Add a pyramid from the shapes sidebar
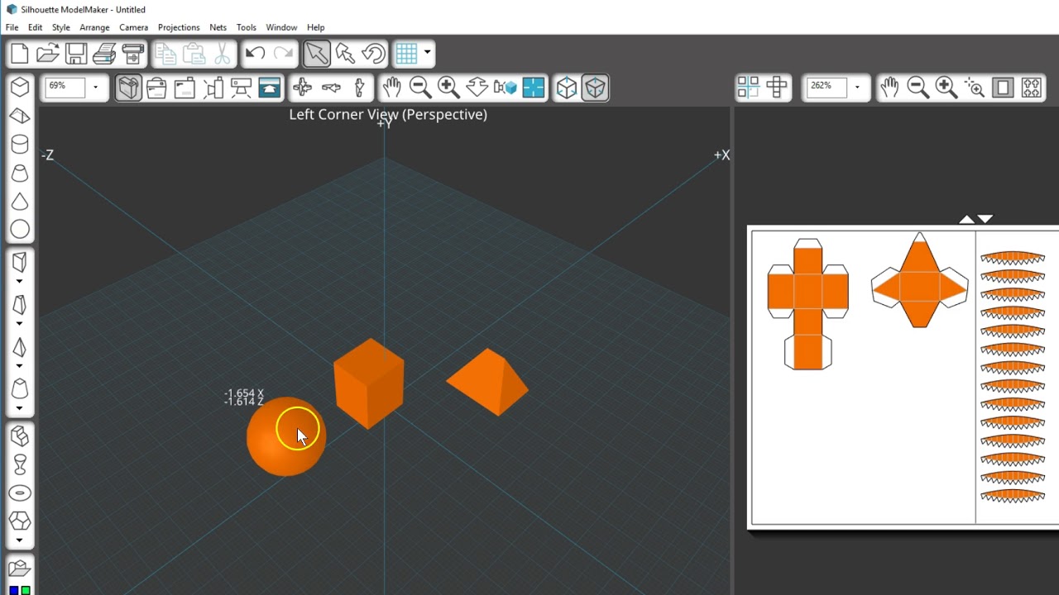The height and width of the screenshot is (595, 1059). coord(20,117)
